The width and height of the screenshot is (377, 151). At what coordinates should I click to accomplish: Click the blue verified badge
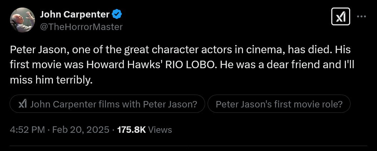tap(117, 14)
